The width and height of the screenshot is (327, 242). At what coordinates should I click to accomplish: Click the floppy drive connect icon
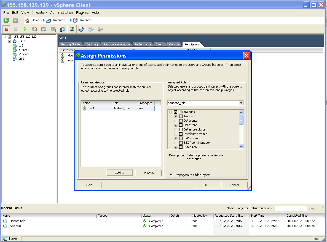coord(81,29)
